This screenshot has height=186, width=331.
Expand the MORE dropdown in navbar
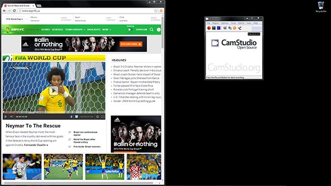pos(106,29)
